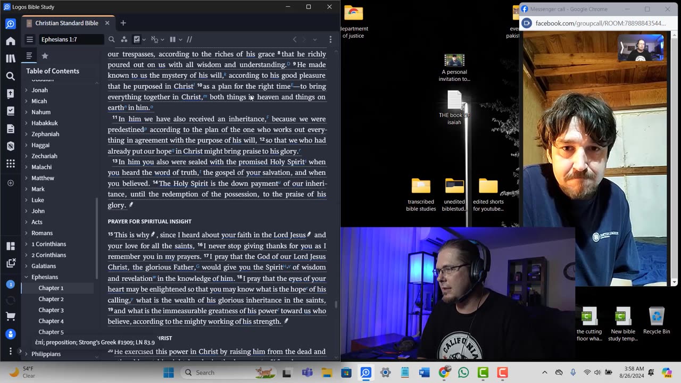This screenshot has height=383, width=681.
Task: Open the Tools grid icon in sidebar
Action: [x=11, y=164]
